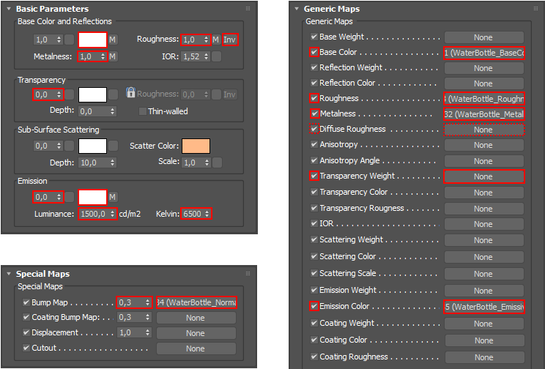Click the Basic Parameters rollout grip handle
Screen dimensions: 545x369
pos(248,9)
